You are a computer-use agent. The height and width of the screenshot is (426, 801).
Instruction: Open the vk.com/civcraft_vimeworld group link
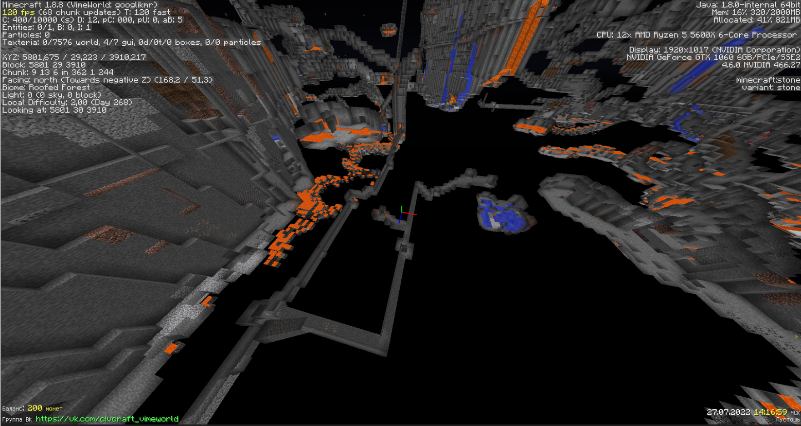pos(107,419)
